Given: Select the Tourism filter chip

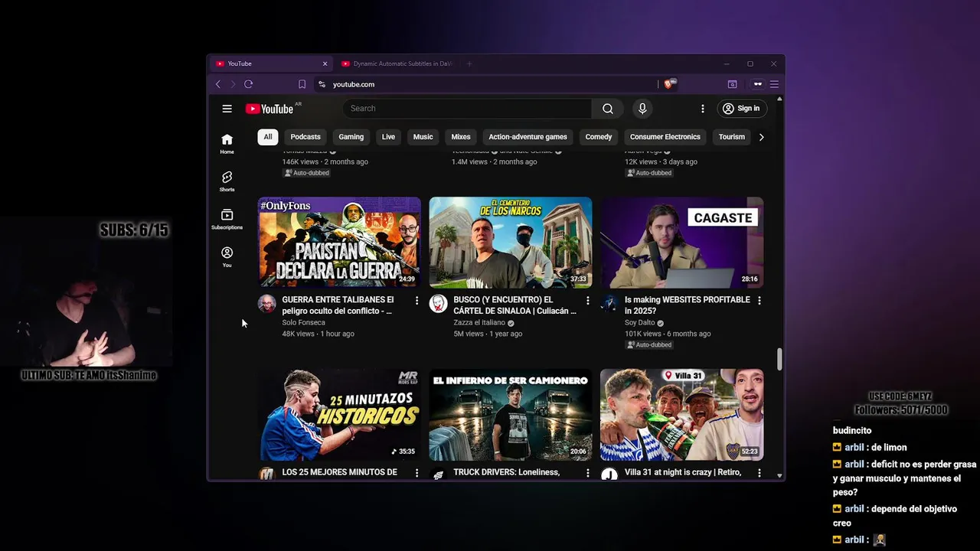Looking at the screenshot, I should (731, 137).
